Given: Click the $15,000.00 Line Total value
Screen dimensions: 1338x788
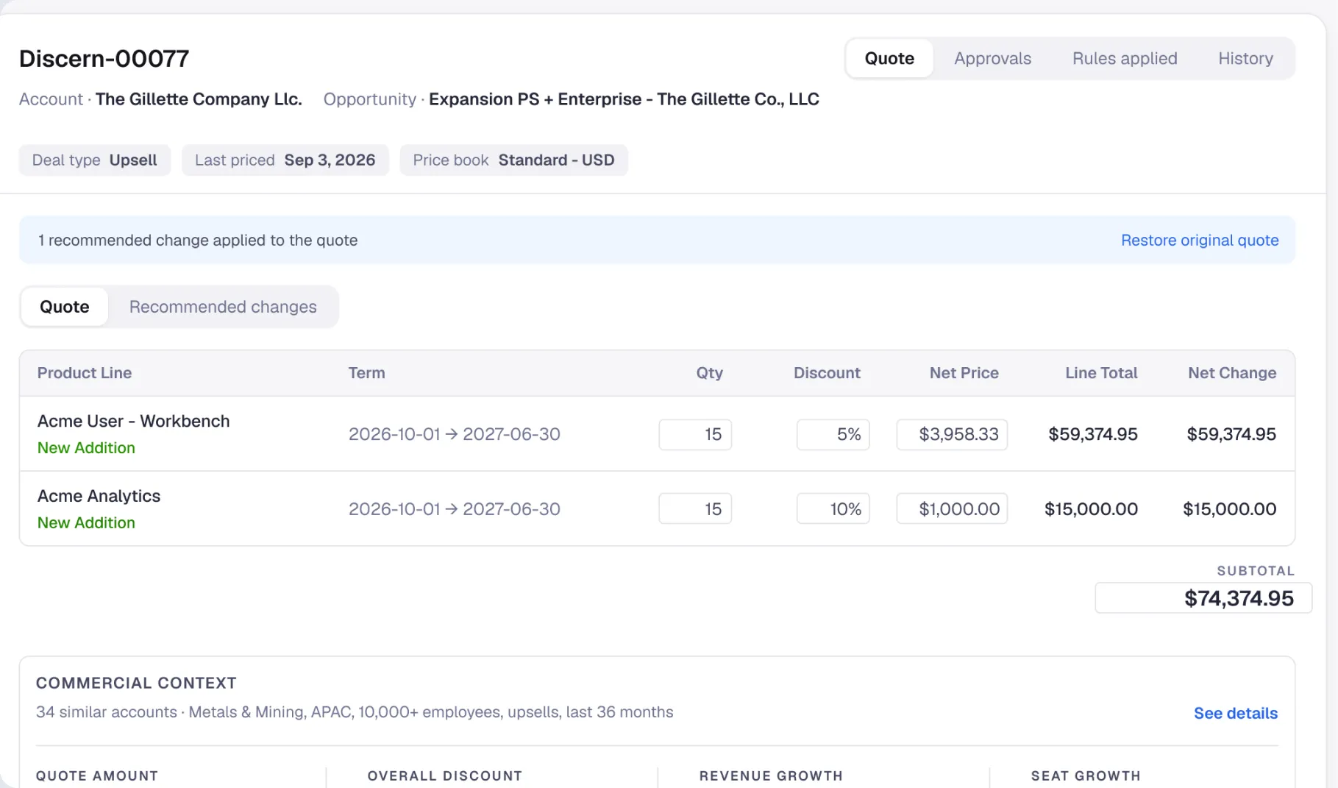Looking at the screenshot, I should pos(1091,508).
